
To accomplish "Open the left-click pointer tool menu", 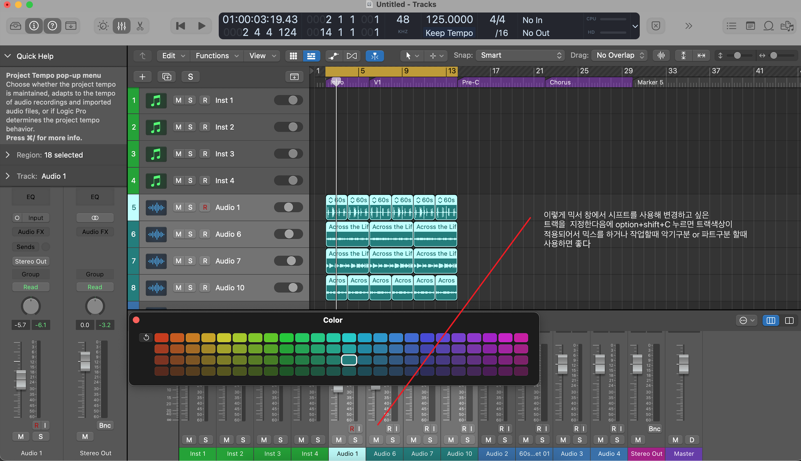I will [x=411, y=56].
